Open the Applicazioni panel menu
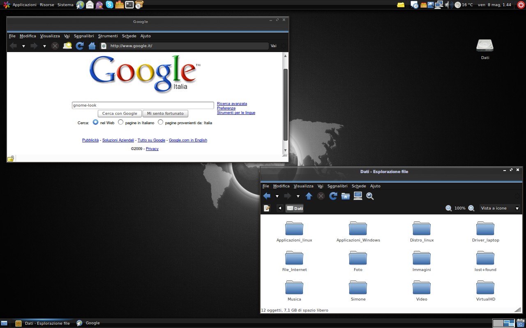526x328 pixels. point(24,5)
